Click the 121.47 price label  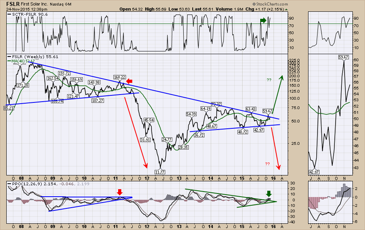tap(73, 97)
